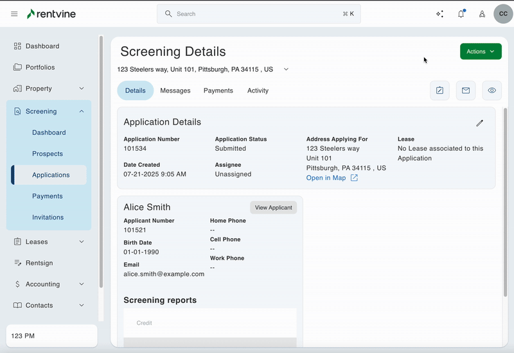Image resolution: width=514 pixels, height=353 pixels.
Task: Click the Search input field
Action: pos(258,13)
